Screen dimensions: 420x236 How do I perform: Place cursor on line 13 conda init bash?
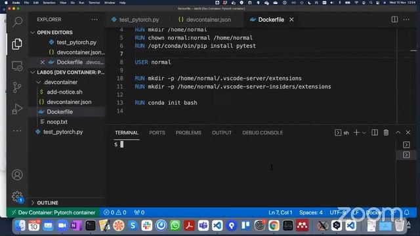pyautogui.click(x=166, y=103)
